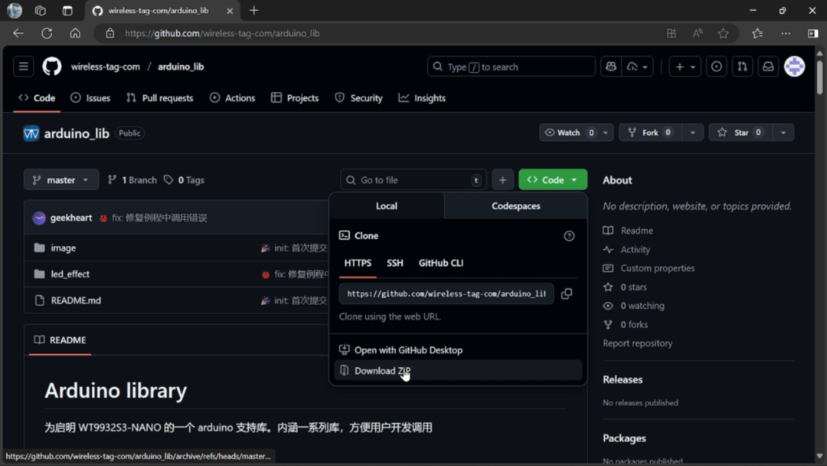
Task: Open the browser split screen icon
Action: (x=672, y=33)
